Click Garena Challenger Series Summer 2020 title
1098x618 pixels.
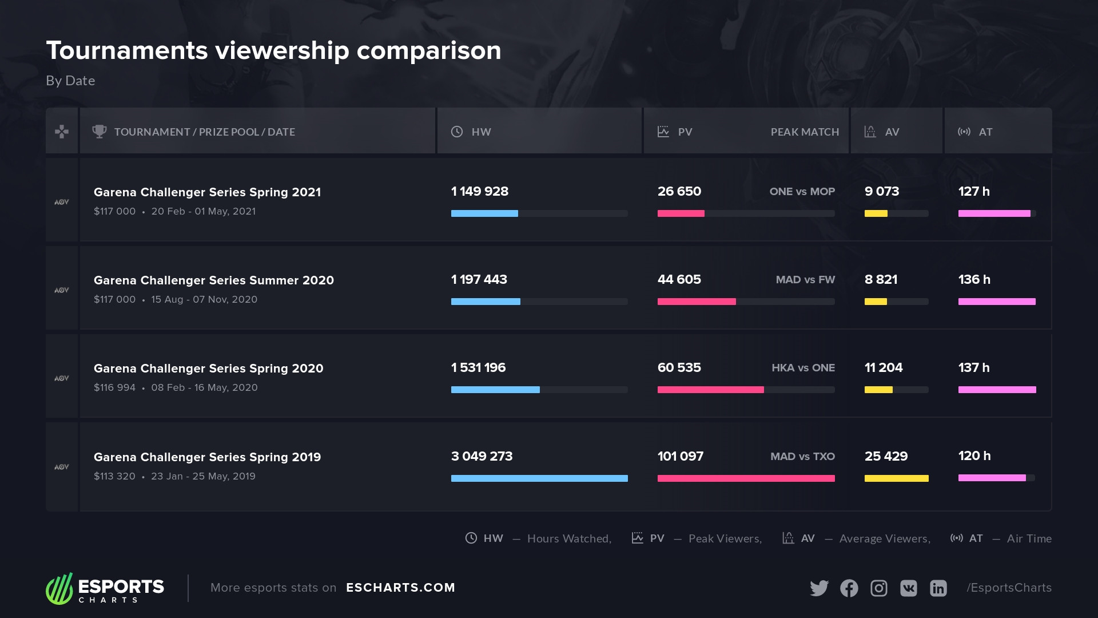pos(213,280)
